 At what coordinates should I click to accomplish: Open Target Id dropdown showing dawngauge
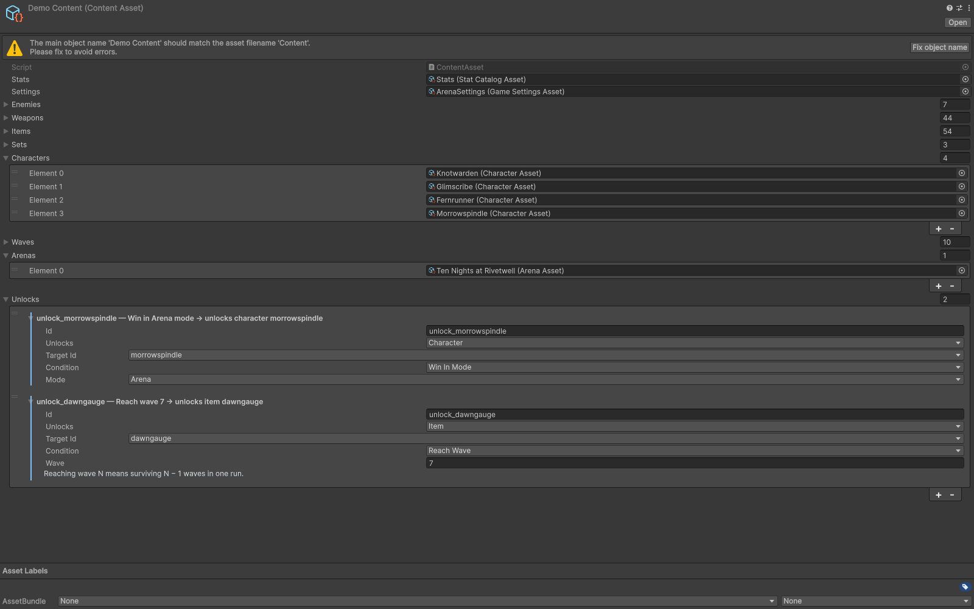546,438
